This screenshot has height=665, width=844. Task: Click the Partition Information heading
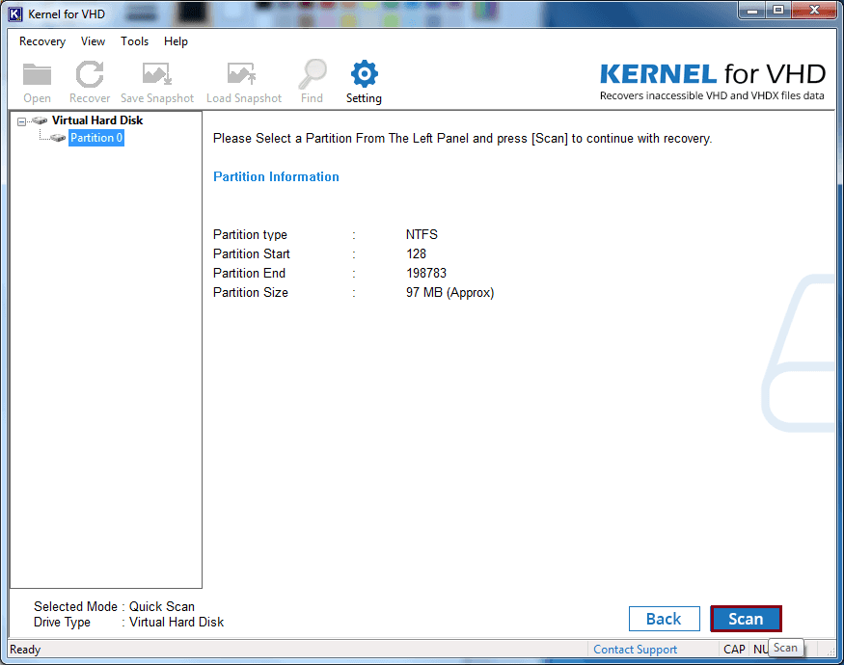click(276, 177)
